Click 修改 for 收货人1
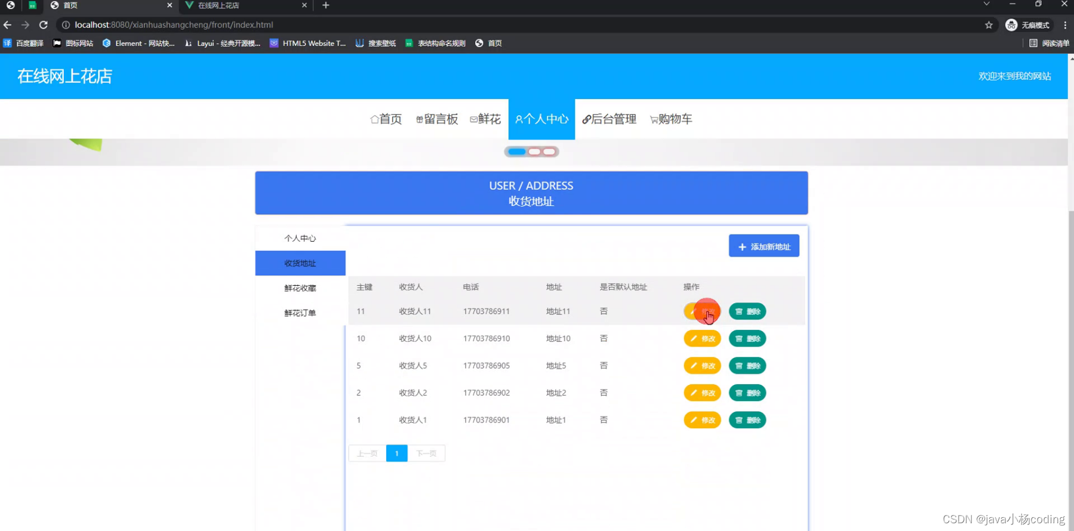 click(x=702, y=420)
